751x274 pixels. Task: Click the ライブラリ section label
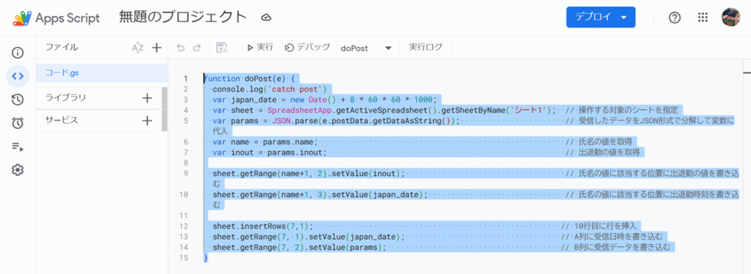pos(65,98)
